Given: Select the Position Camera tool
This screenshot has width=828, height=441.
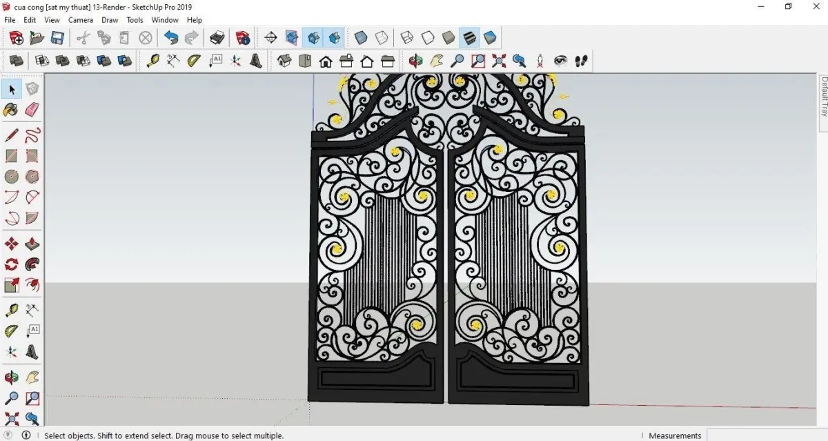Looking at the screenshot, I should (540, 61).
